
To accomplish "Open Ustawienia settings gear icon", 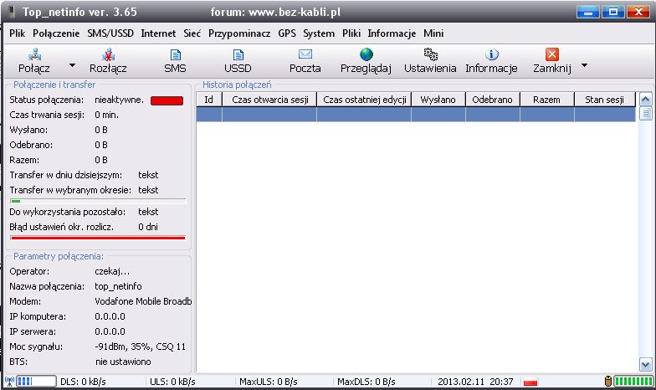I will [430, 54].
